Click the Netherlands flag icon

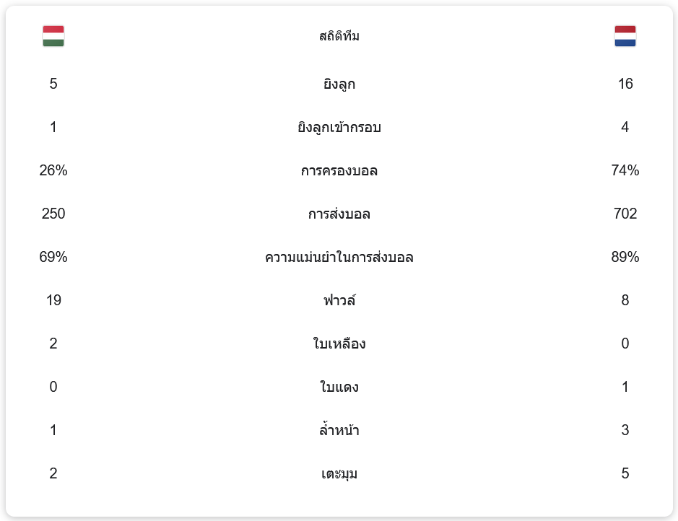625,36
